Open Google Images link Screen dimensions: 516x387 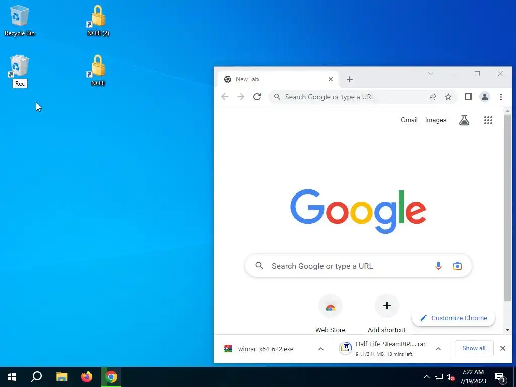click(435, 120)
